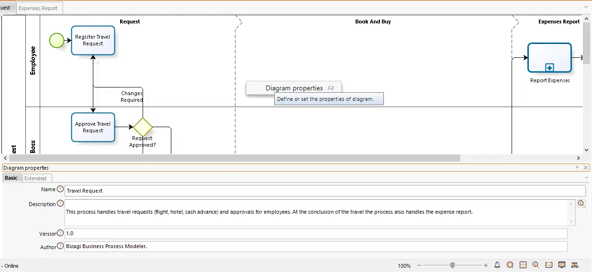Click the Author input field
Viewport: 592px width, 272px height.
316,246
